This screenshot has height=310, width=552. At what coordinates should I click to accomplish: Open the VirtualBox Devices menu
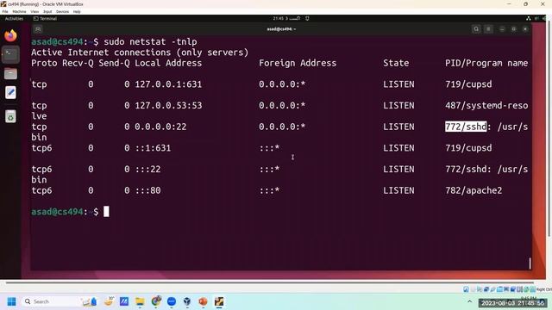(62, 11)
